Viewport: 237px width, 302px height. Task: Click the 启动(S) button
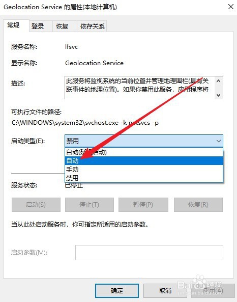point(36,205)
